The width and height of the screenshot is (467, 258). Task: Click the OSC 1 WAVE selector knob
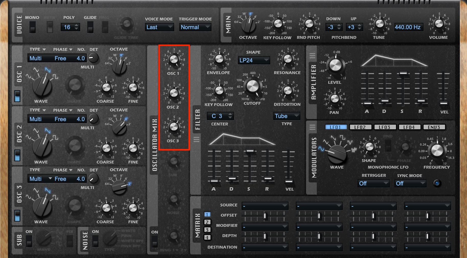(x=42, y=86)
